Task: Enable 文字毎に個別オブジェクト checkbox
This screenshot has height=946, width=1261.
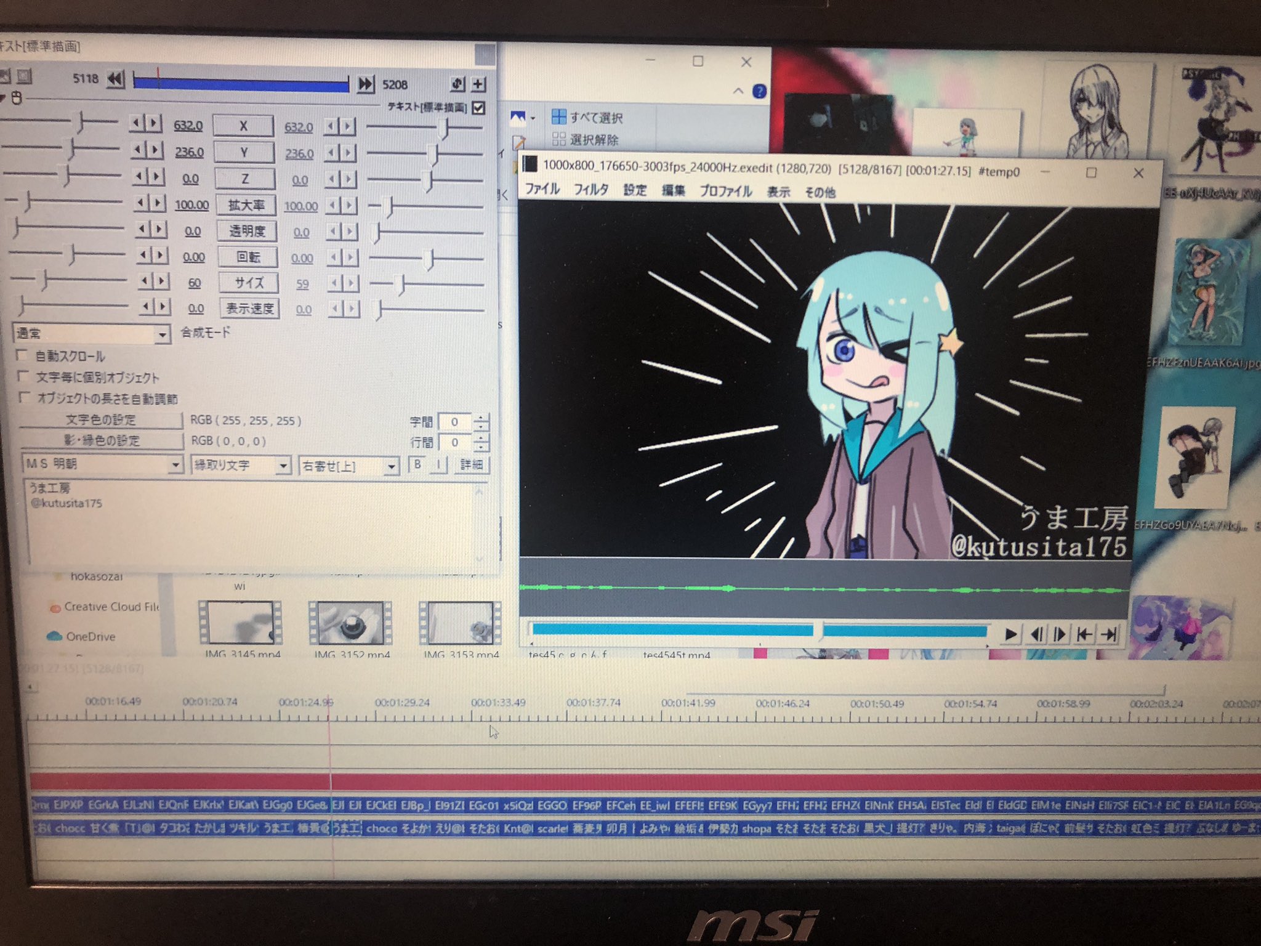Action: pyautogui.click(x=23, y=376)
